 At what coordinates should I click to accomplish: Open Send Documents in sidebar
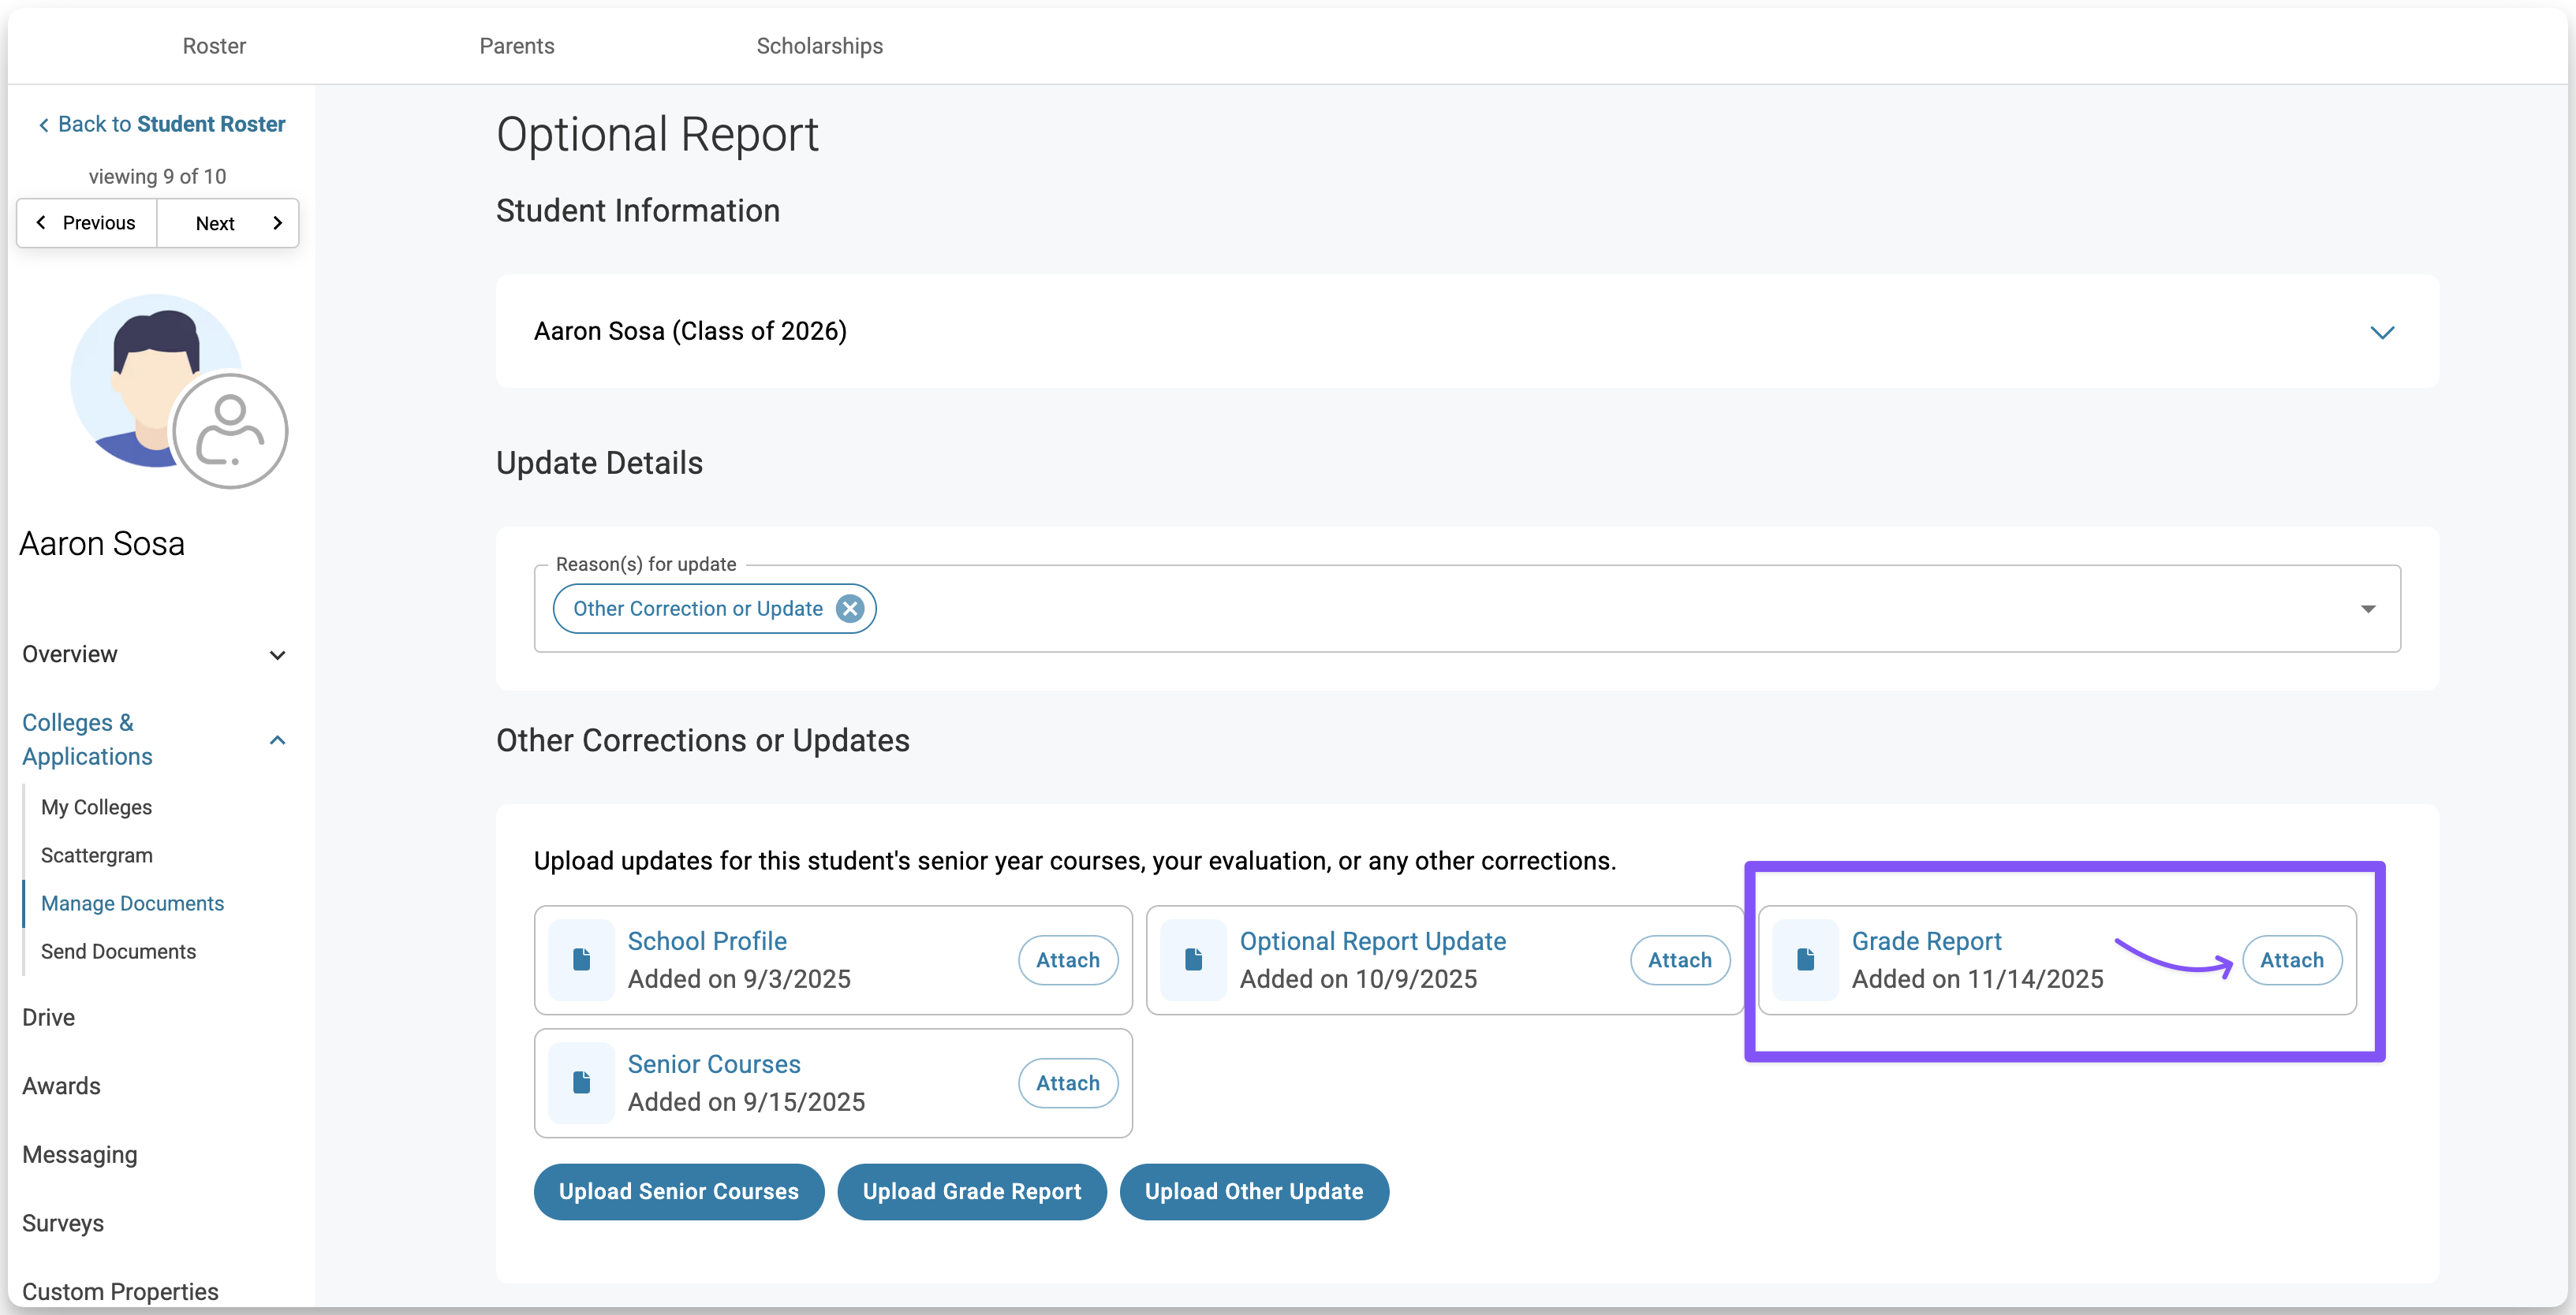click(x=118, y=952)
